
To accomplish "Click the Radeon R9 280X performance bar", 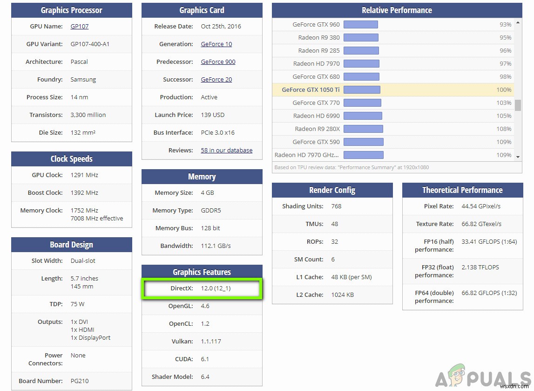I will pos(363,129).
